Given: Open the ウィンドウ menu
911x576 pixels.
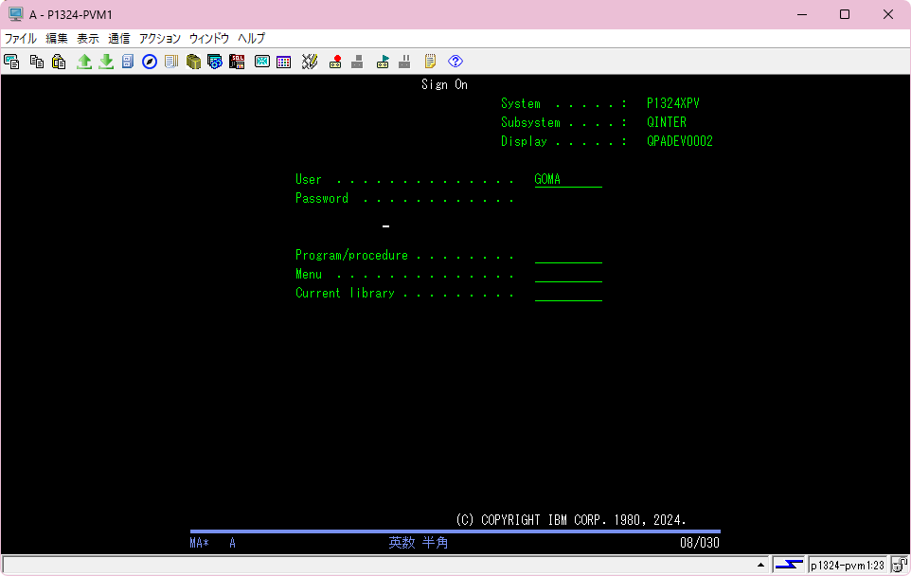Looking at the screenshot, I should 209,38.
